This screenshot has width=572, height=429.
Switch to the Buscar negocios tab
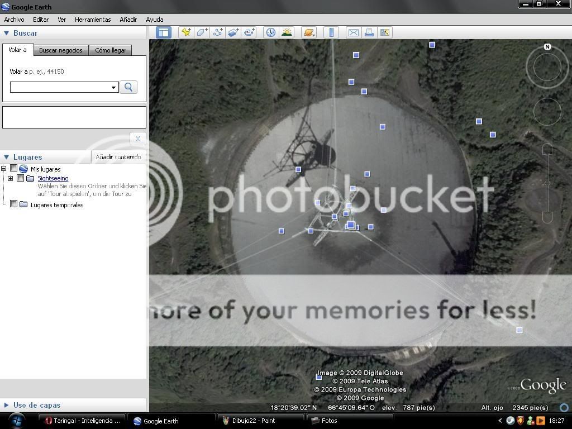tap(61, 50)
